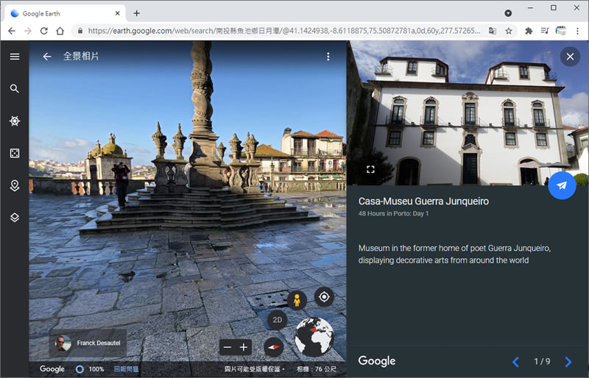Open the extensions puzzle piece icon

[529, 31]
